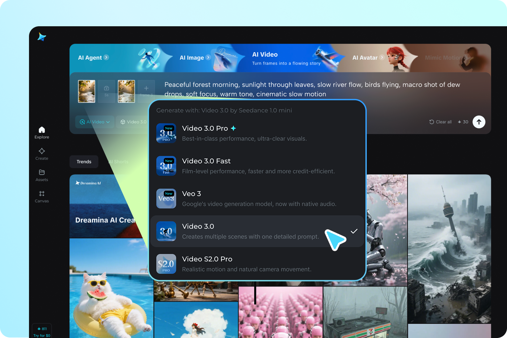The width and height of the screenshot is (507, 338).
Task: Click the Video S2.0 Pro model icon
Action: point(166,264)
